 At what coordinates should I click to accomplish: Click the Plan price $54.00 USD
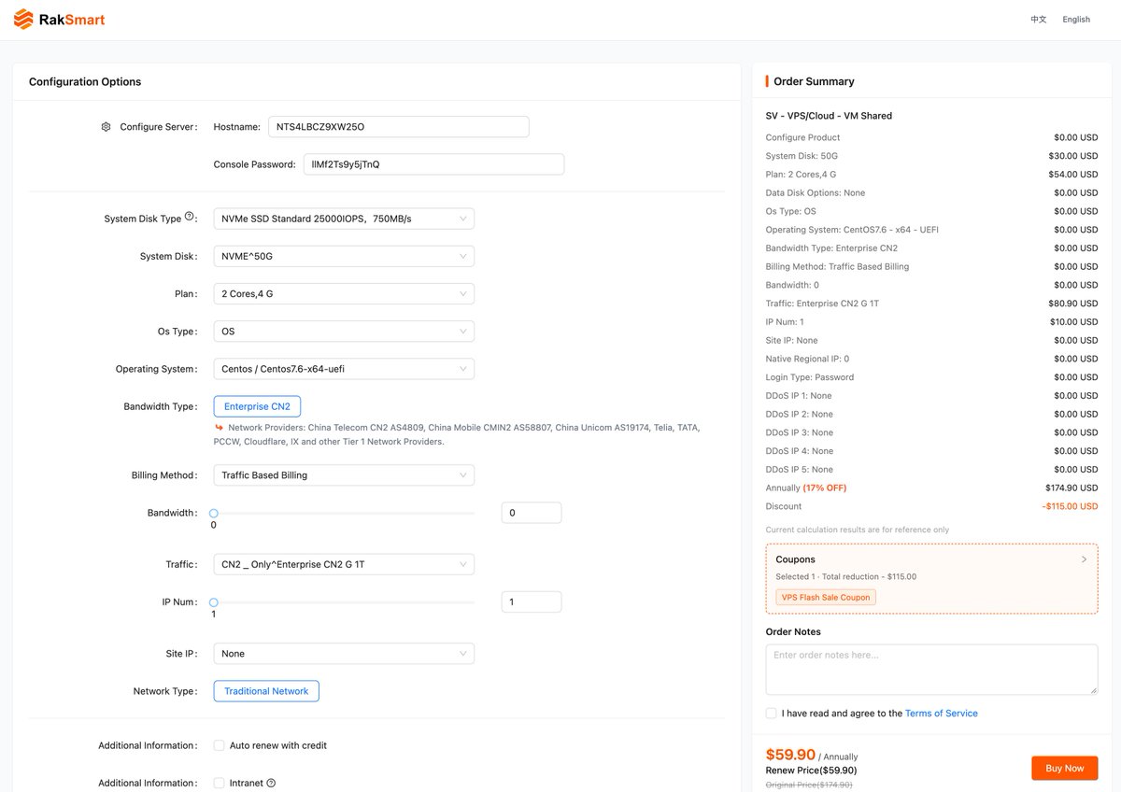click(x=1073, y=175)
